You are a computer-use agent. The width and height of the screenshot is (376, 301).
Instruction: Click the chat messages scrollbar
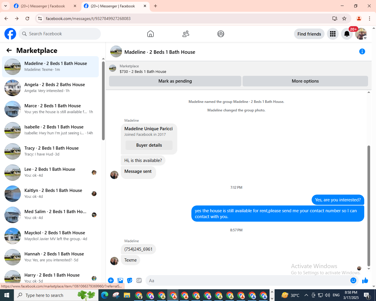[369, 206]
